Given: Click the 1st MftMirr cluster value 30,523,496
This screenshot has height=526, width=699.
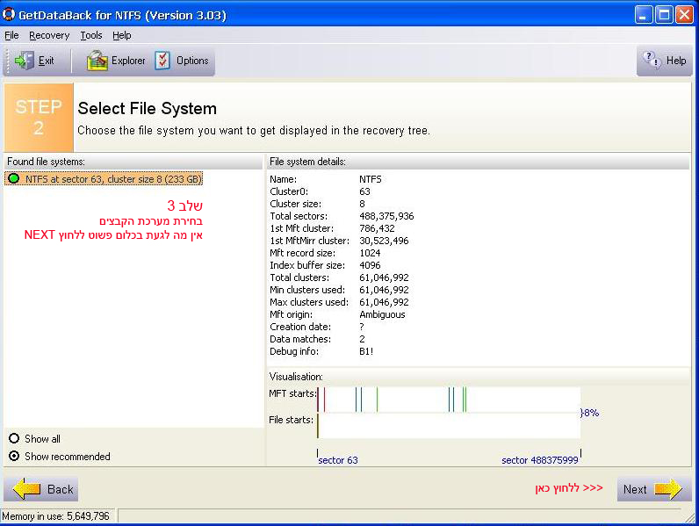Looking at the screenshot, I should coord(384,241).
